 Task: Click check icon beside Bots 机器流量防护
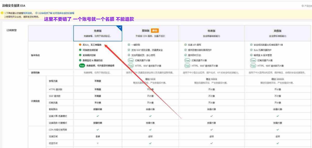(x=251, y=50)
